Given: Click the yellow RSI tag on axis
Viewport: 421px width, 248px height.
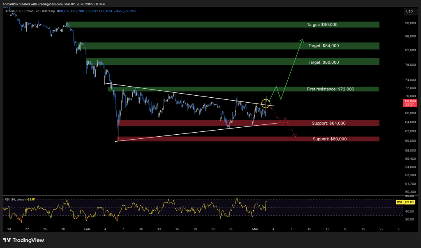Looking at the screenshot, I should 399,202.
